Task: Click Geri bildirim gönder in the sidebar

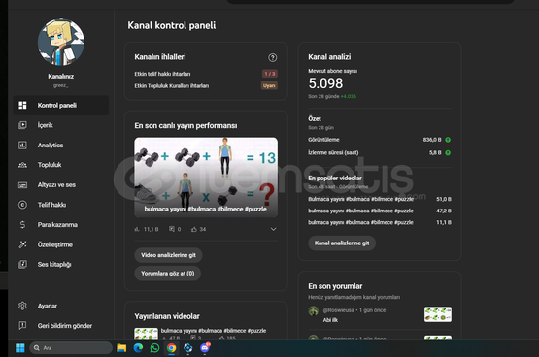Action: pyautogui.click(x=61, y=325)
